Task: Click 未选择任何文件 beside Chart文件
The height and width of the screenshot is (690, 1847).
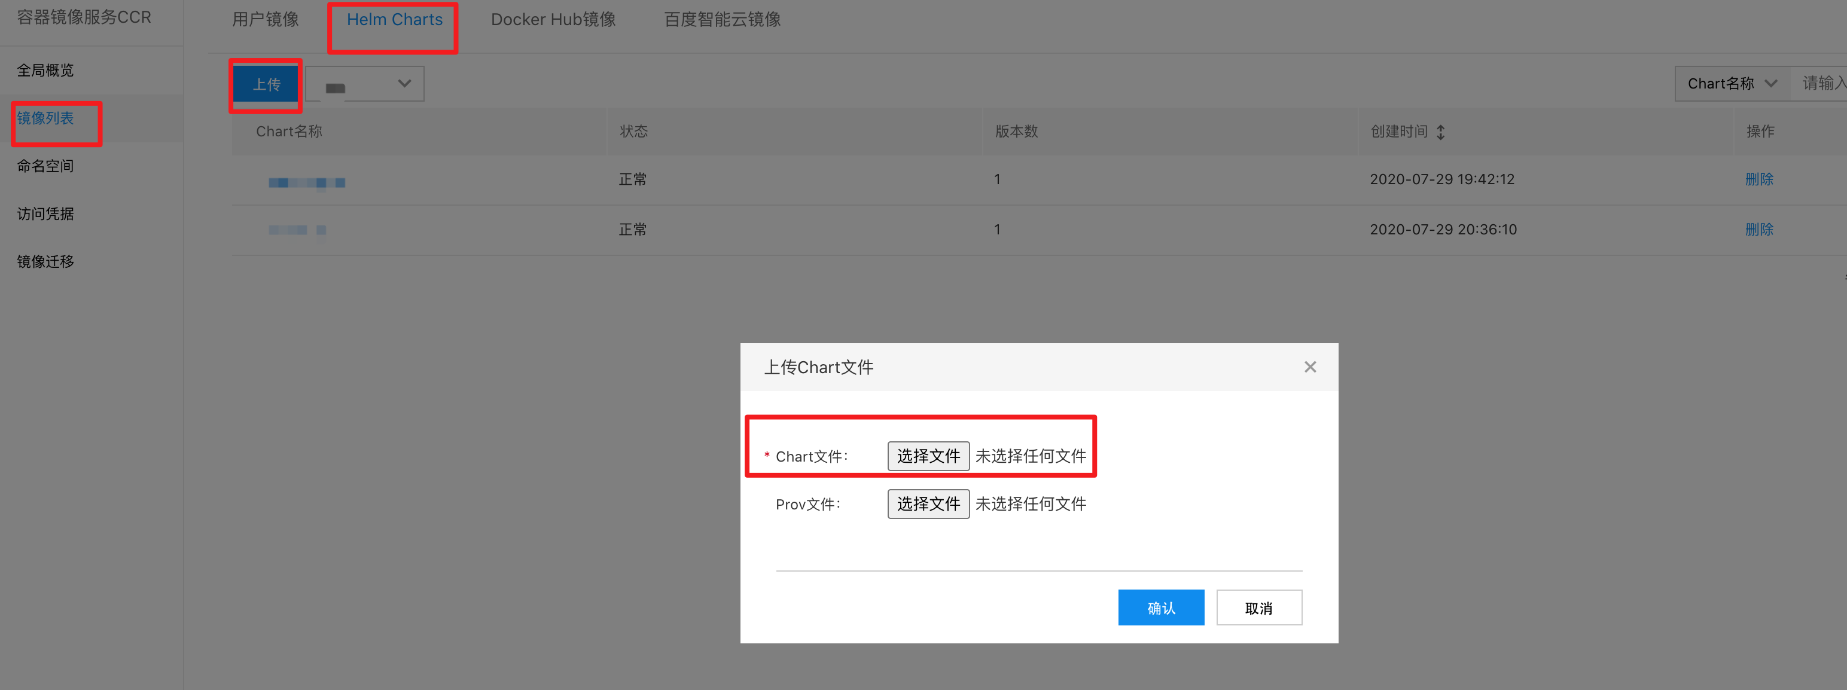Action: tap(1031, 456)
